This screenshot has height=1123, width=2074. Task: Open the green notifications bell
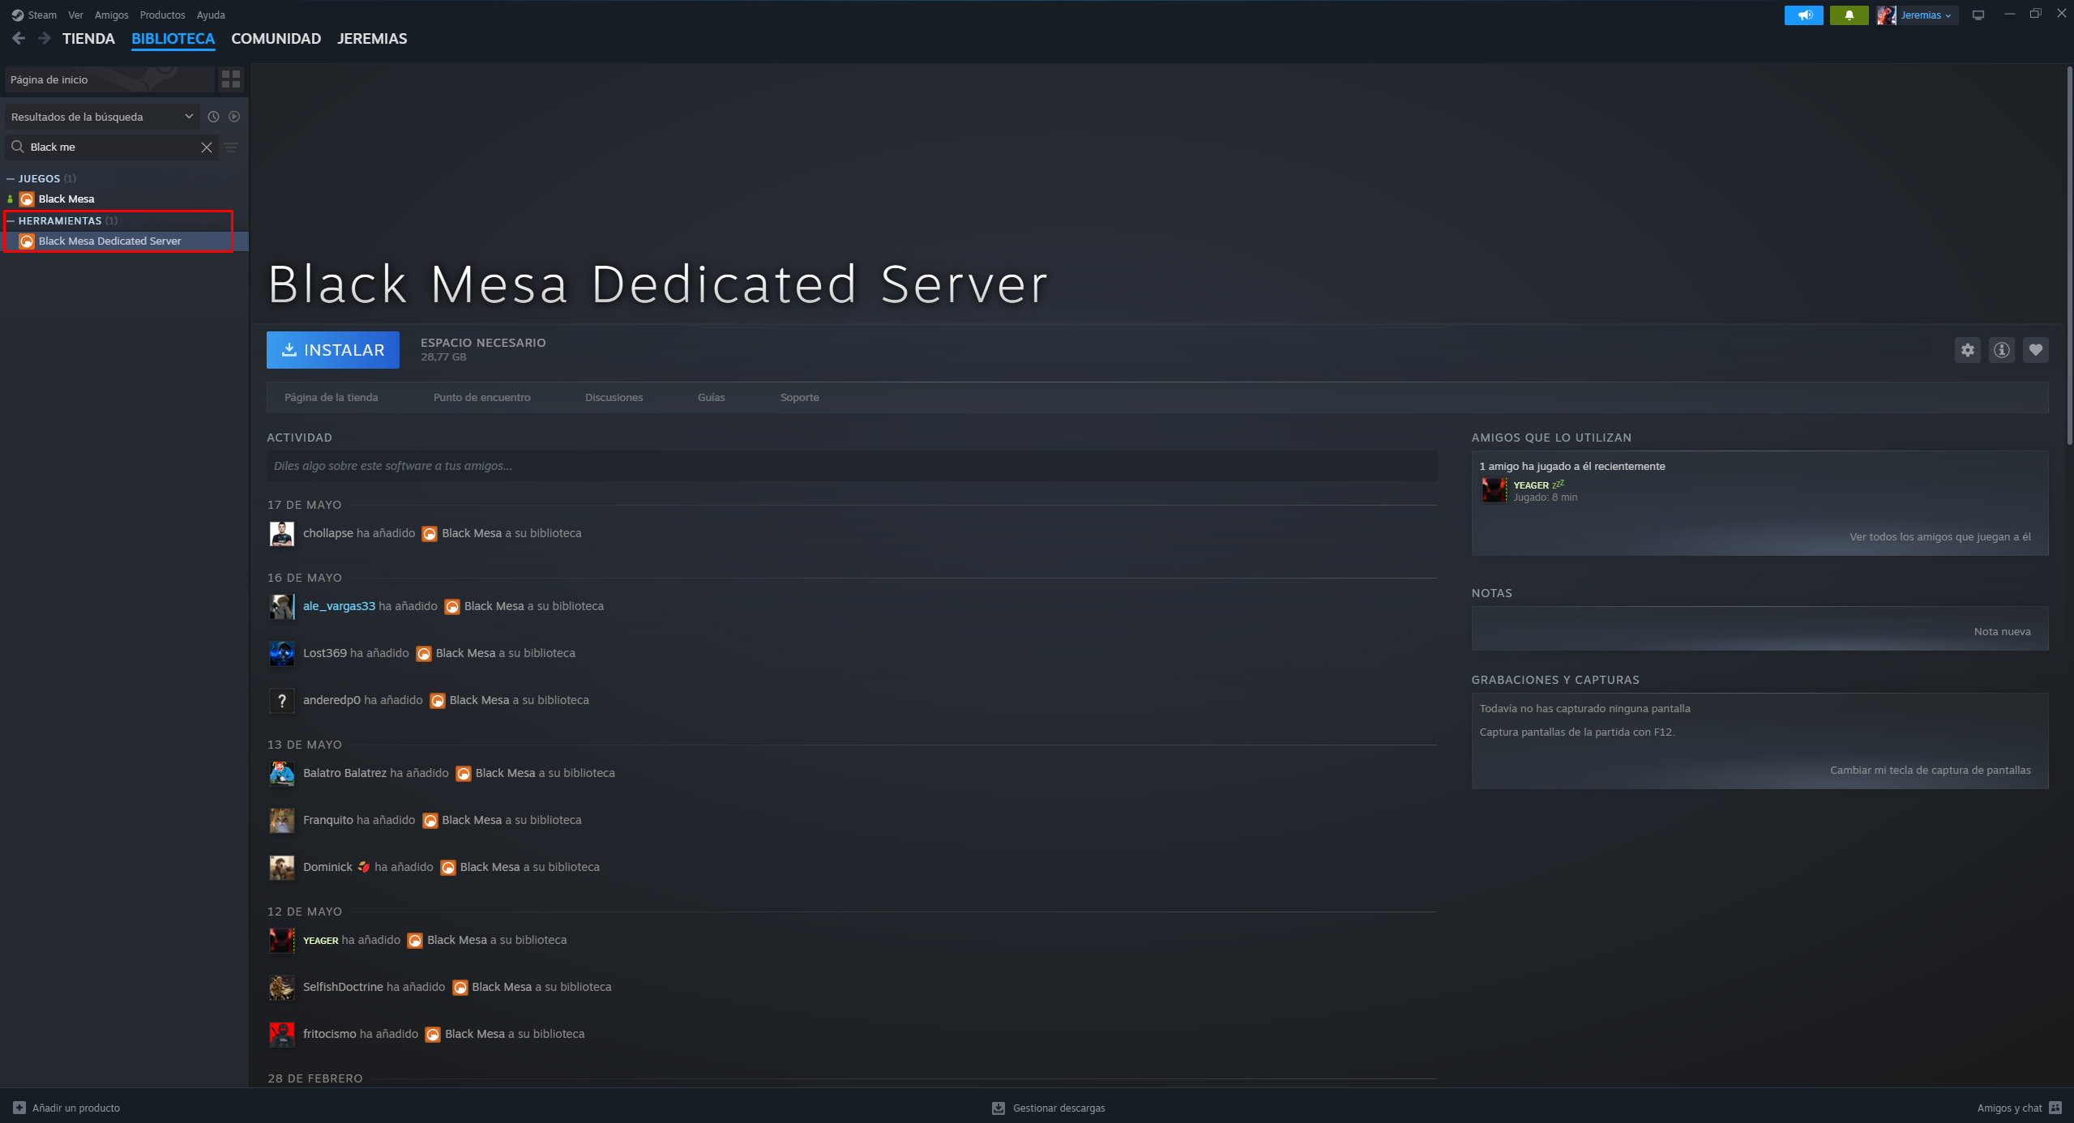point(1849,15)
